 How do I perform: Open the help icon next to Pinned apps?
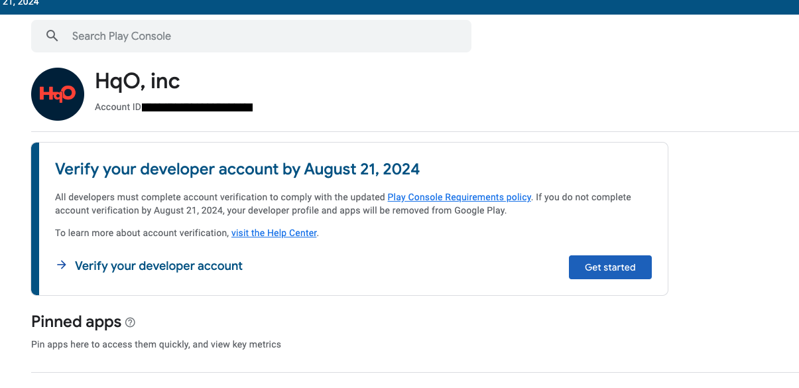click(x=130, y=322)
